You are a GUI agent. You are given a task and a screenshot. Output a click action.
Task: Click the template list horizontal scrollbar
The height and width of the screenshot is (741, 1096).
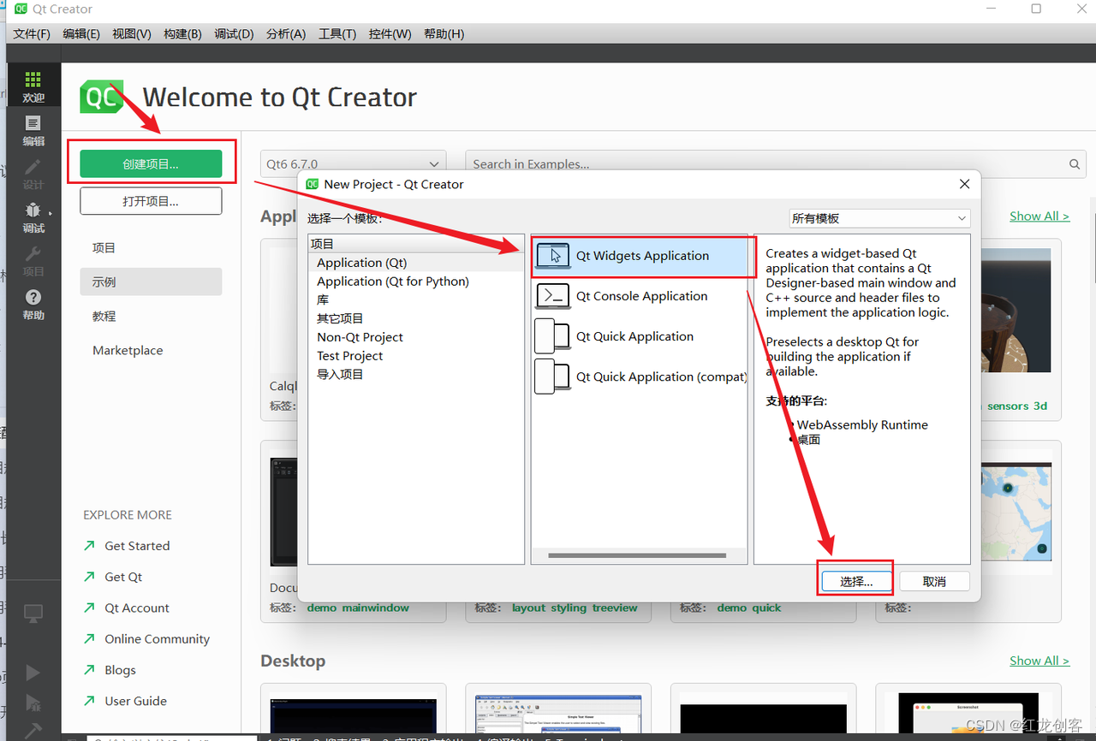pyautogui.click(x=639, y=555)
